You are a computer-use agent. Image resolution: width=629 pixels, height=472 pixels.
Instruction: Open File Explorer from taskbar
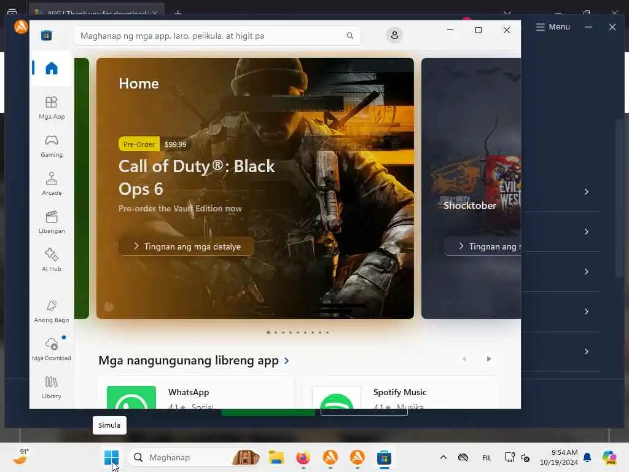tap(276, 457)
